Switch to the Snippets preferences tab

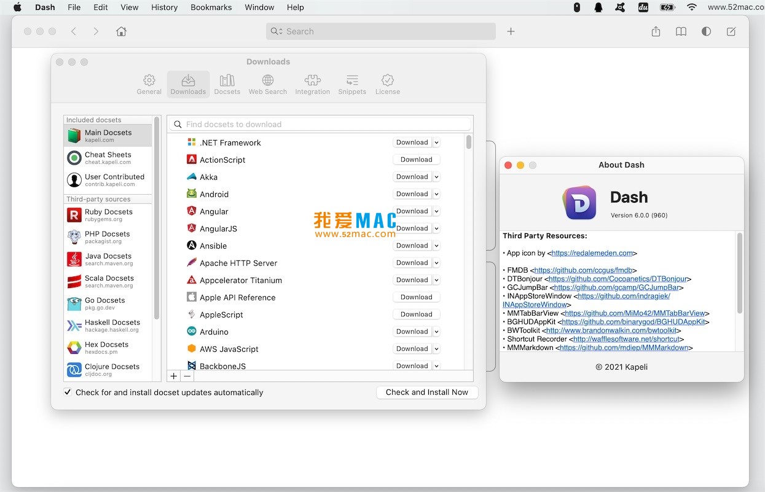point(352,85)
